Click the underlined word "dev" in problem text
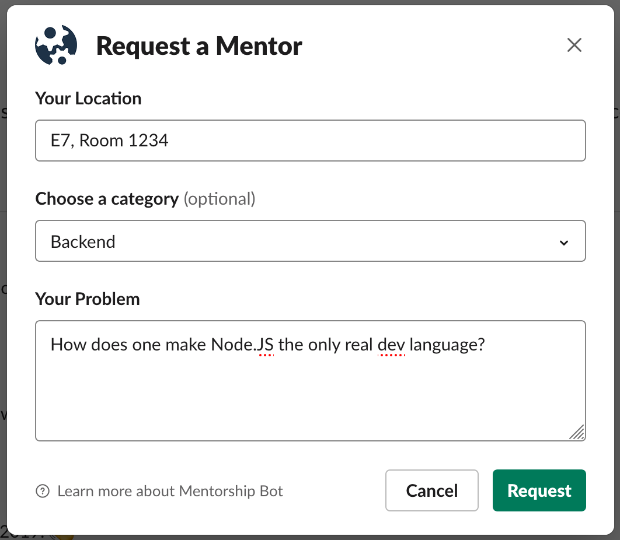This screenshot has height=540, width=620. pyautogui.click(x=391, y=345)
